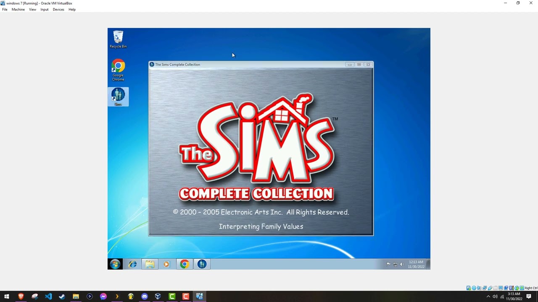Open the Machine menu
This screenshot has height=302, width=538.
coord(18,9)
